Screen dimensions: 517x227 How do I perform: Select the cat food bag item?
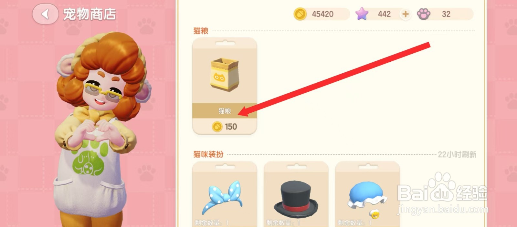pos(225,75)
